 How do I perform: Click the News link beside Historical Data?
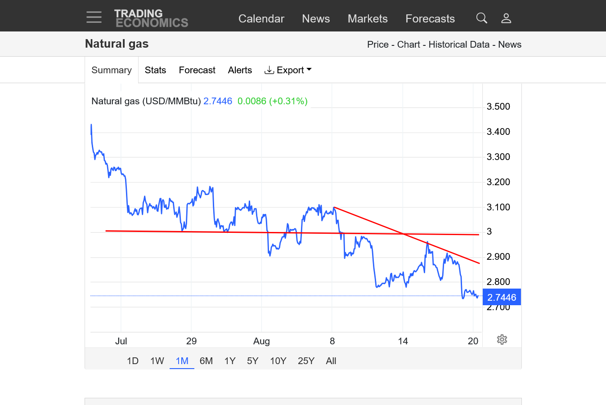[x=510, y=45]
